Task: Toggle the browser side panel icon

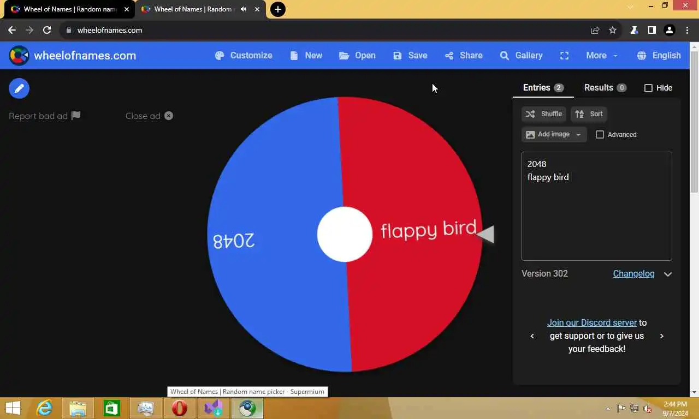Action: 651,30
